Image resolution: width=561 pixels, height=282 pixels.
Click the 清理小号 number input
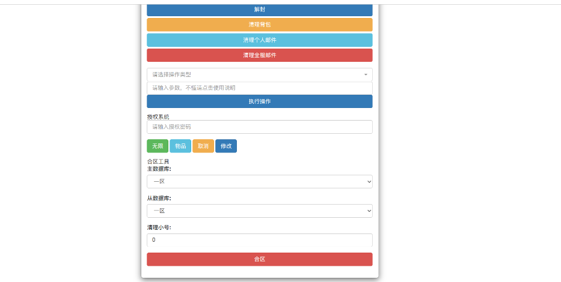click(x=259, y=240)
